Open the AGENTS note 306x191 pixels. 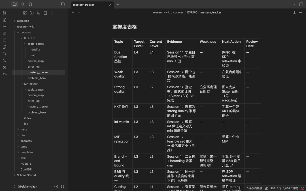coord(26,164)
